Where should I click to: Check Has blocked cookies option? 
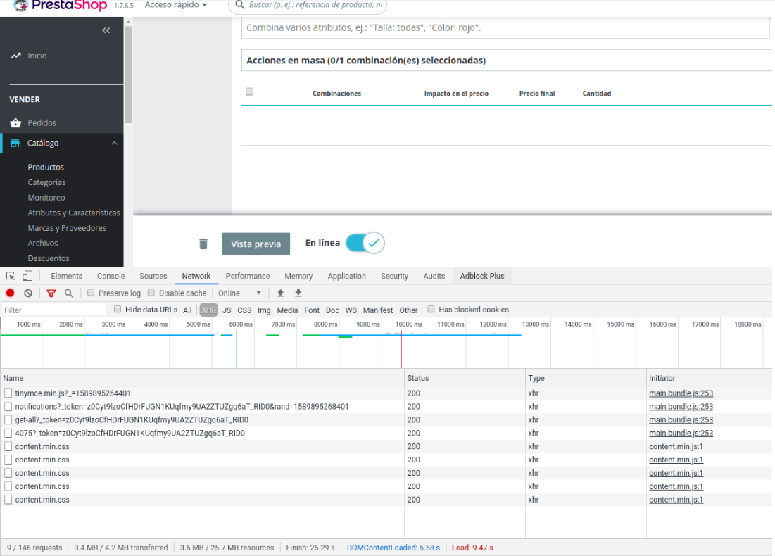(431, 309)
